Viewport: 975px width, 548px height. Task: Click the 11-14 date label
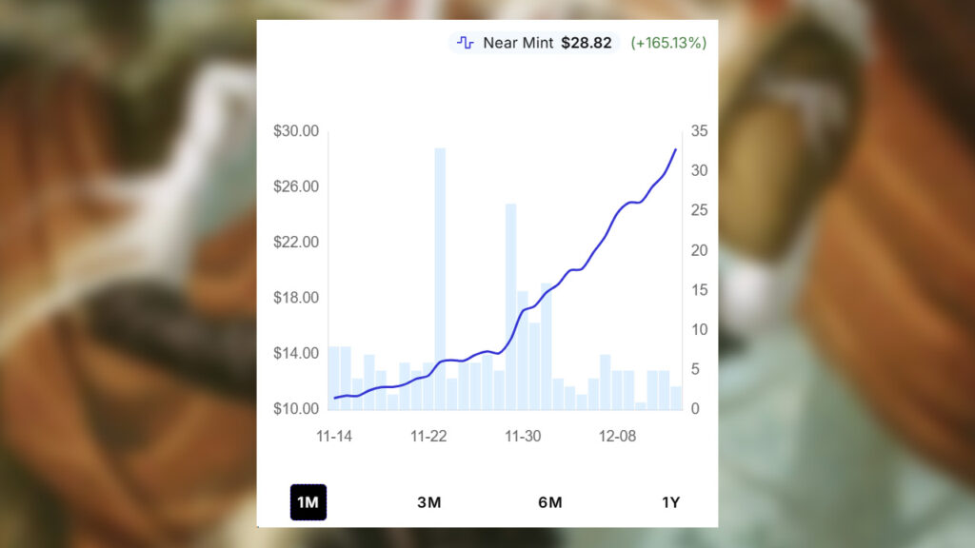333,437
